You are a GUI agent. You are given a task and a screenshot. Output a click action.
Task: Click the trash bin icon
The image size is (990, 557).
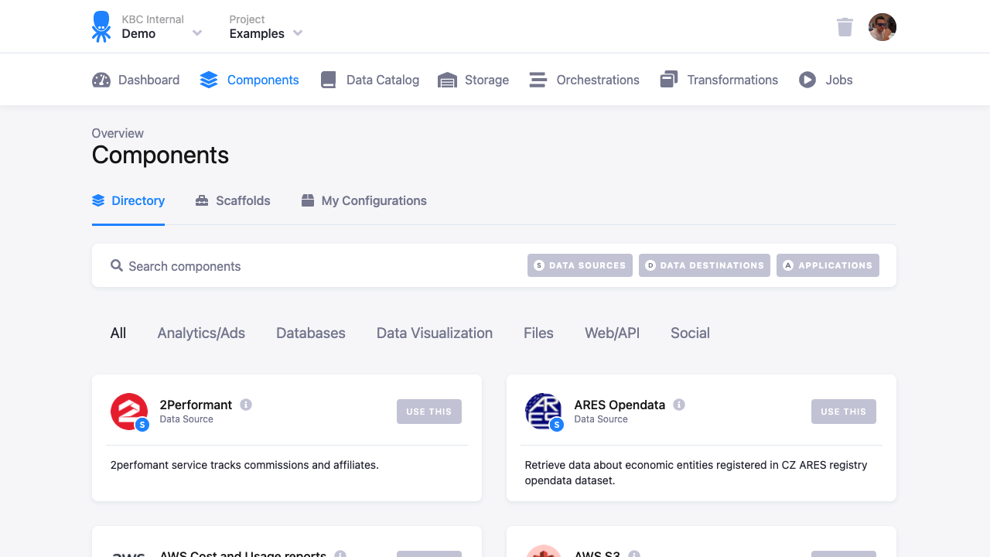click(845, 26)
